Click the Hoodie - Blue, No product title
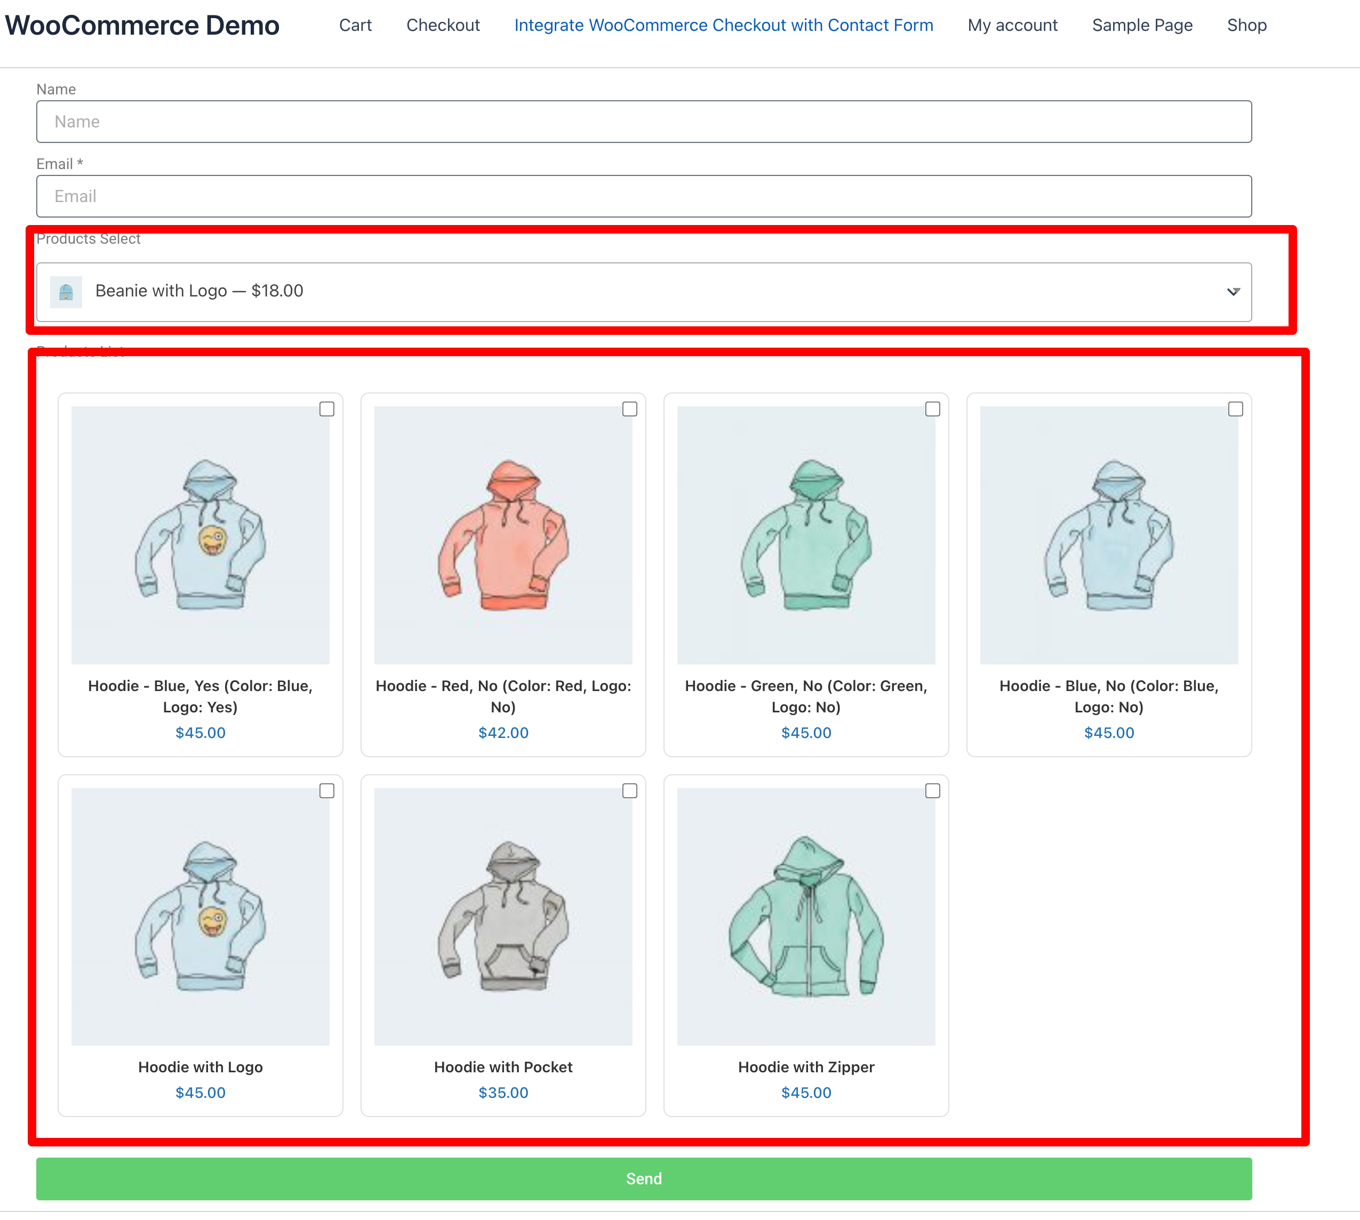 click(x=1109, y=696)
